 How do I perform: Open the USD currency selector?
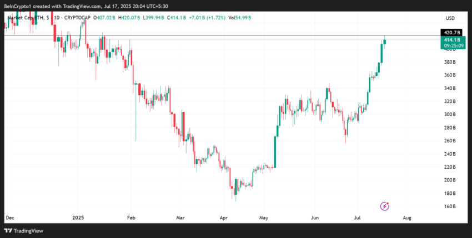pos(450,18)
